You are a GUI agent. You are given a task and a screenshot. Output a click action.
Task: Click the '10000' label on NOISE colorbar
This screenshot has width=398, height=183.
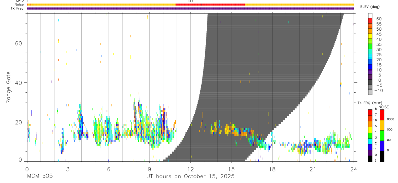pos(390,119)
